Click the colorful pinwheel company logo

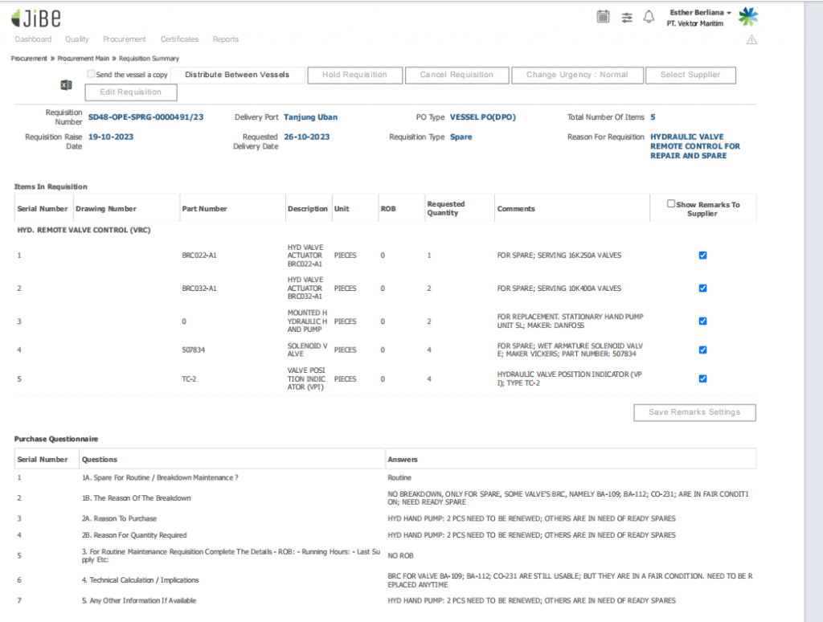tap(748, 17)
